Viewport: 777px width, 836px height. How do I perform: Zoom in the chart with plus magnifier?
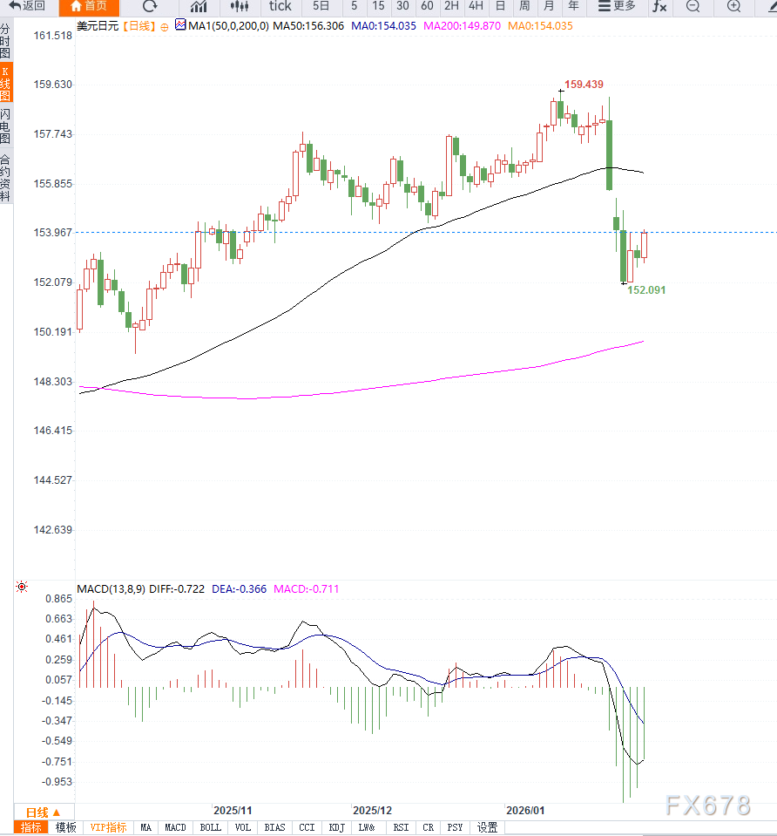(x=734, y=6)
